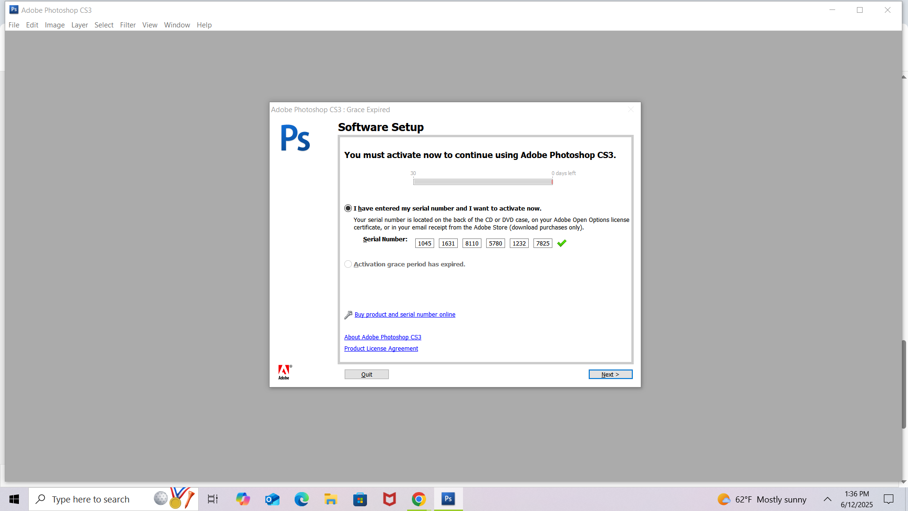
Task: Click the days-left progress bar
Action: point(483,182)
